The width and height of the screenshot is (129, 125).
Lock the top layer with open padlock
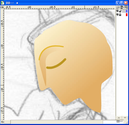pyautogui.click(x=120, y=11)
